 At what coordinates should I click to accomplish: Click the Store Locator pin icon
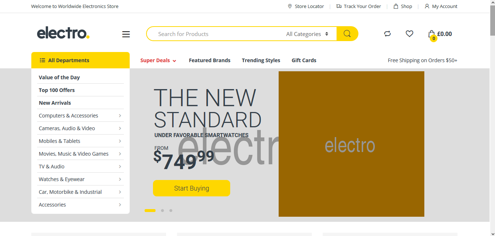coord(290,6)
